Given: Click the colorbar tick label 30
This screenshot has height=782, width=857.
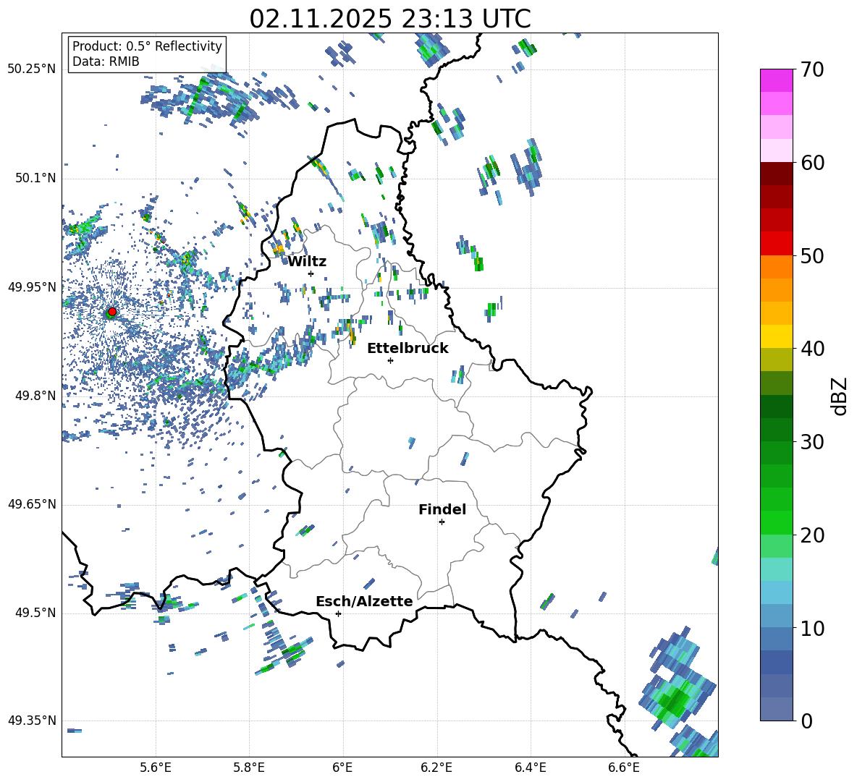Looking at the screenshot, I should [812, 442].
